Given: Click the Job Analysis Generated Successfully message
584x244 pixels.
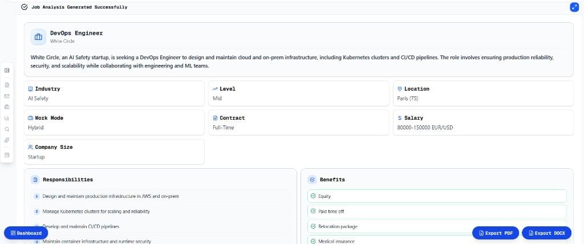Looking at the screenshot, I should tap(79, 7).
